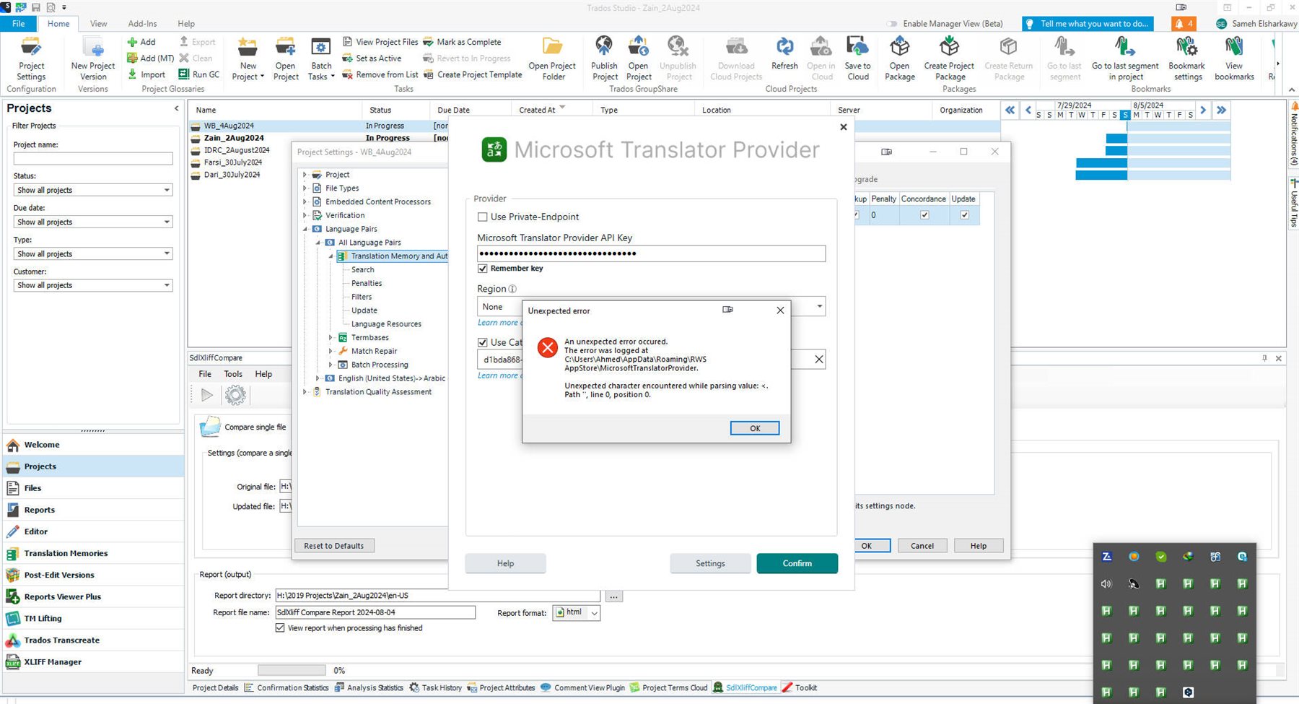Open Type filter dropdown
Viewport: 1299px width, 704px height.
pos(167,254)
